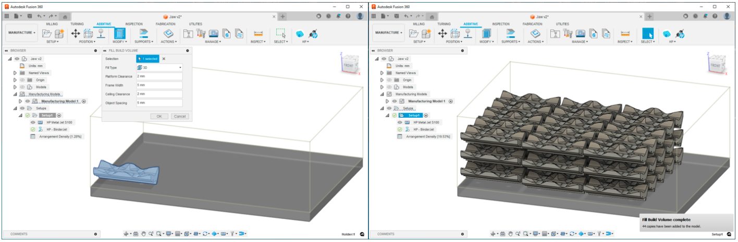Screen dimensions: 738x242
Task: Switch to MILLING tab in left window
Action: pyautogui.click(x=52, y=24)
